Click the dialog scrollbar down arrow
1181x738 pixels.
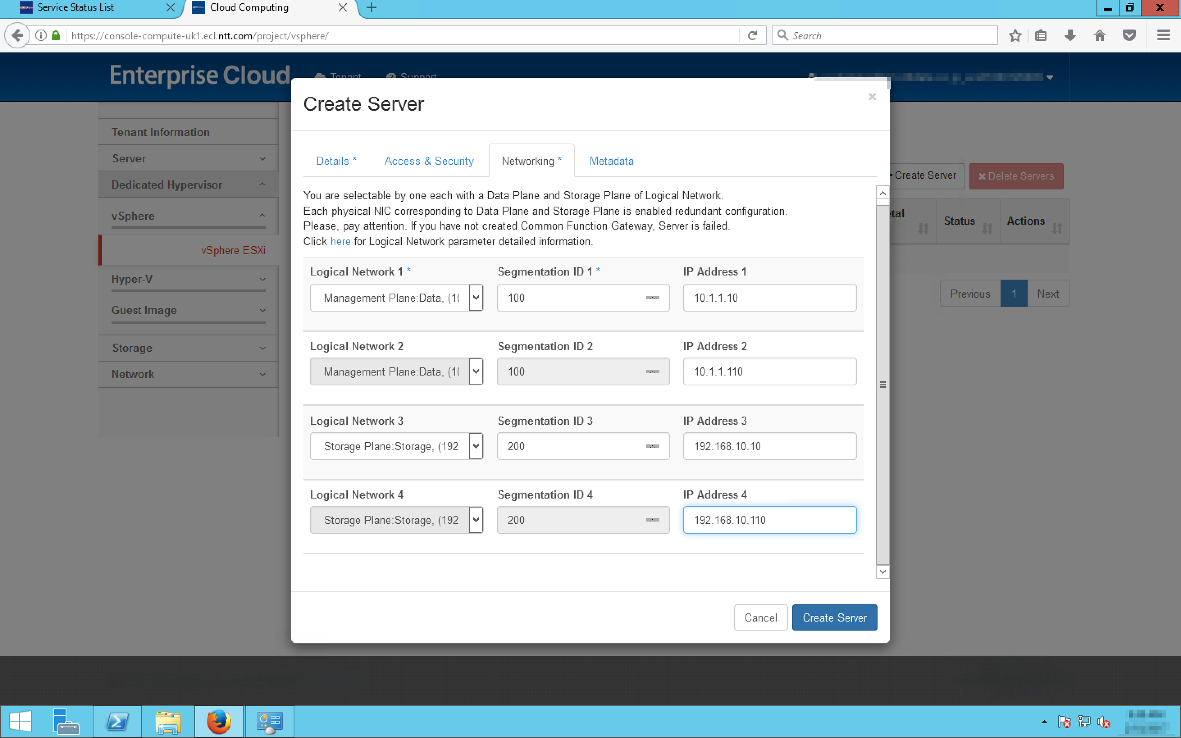click(x=882, y=572)
